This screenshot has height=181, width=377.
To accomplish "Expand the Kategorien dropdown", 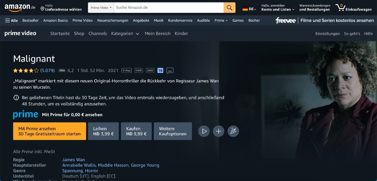I will point(125,34).
